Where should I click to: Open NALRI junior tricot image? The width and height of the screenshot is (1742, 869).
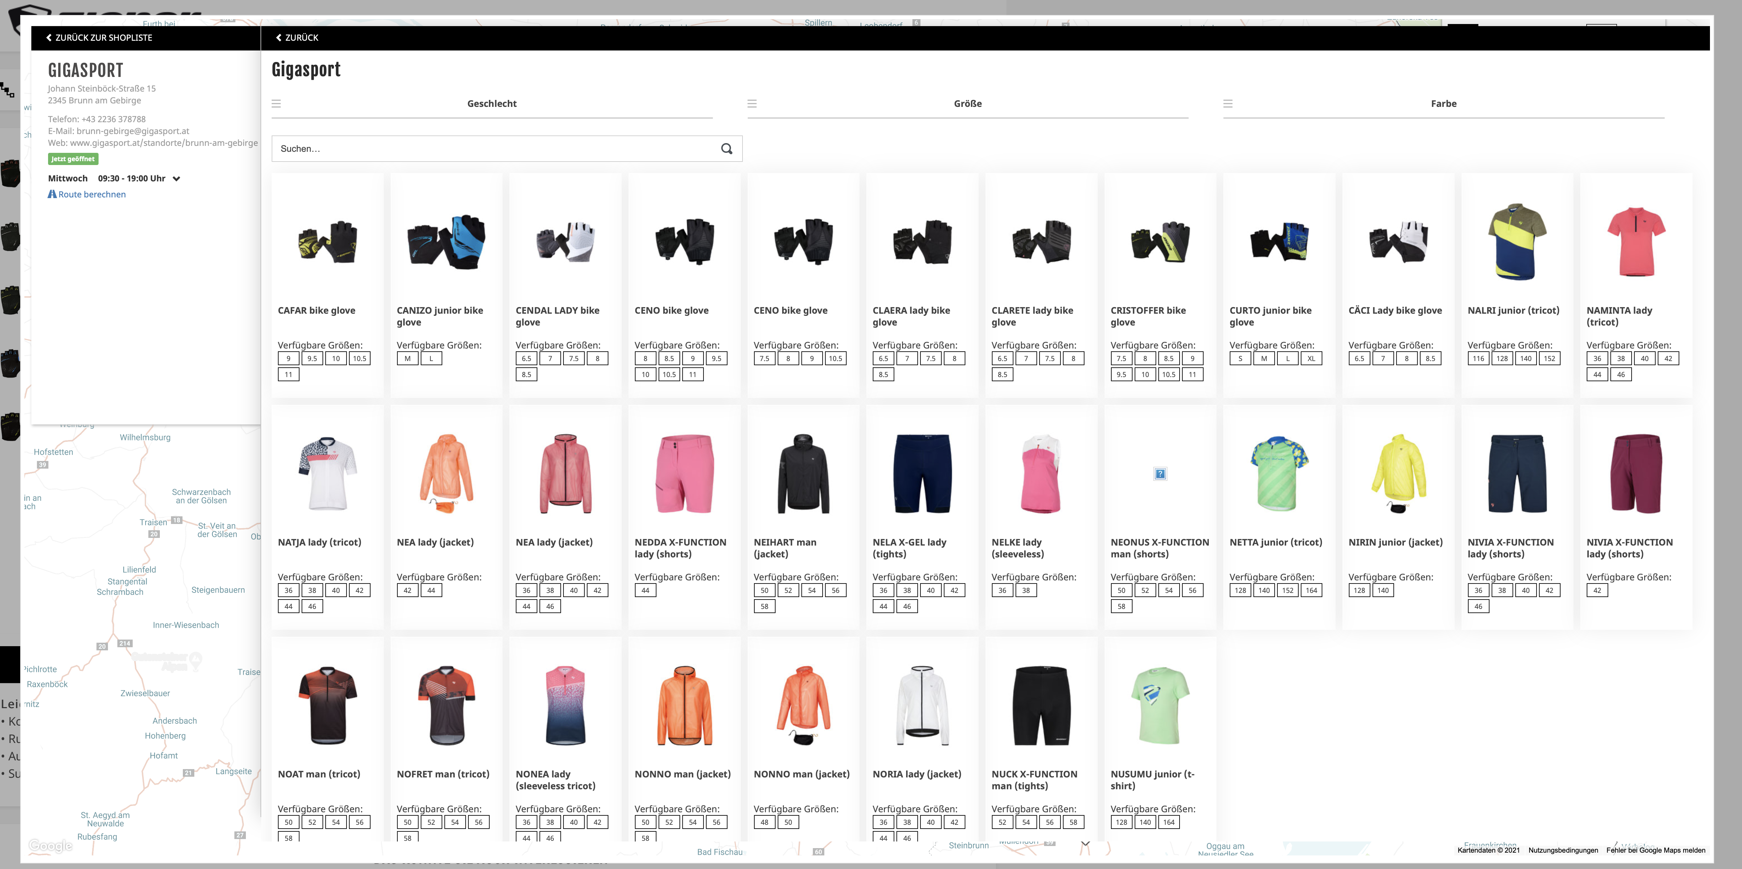coord(1517,241)
